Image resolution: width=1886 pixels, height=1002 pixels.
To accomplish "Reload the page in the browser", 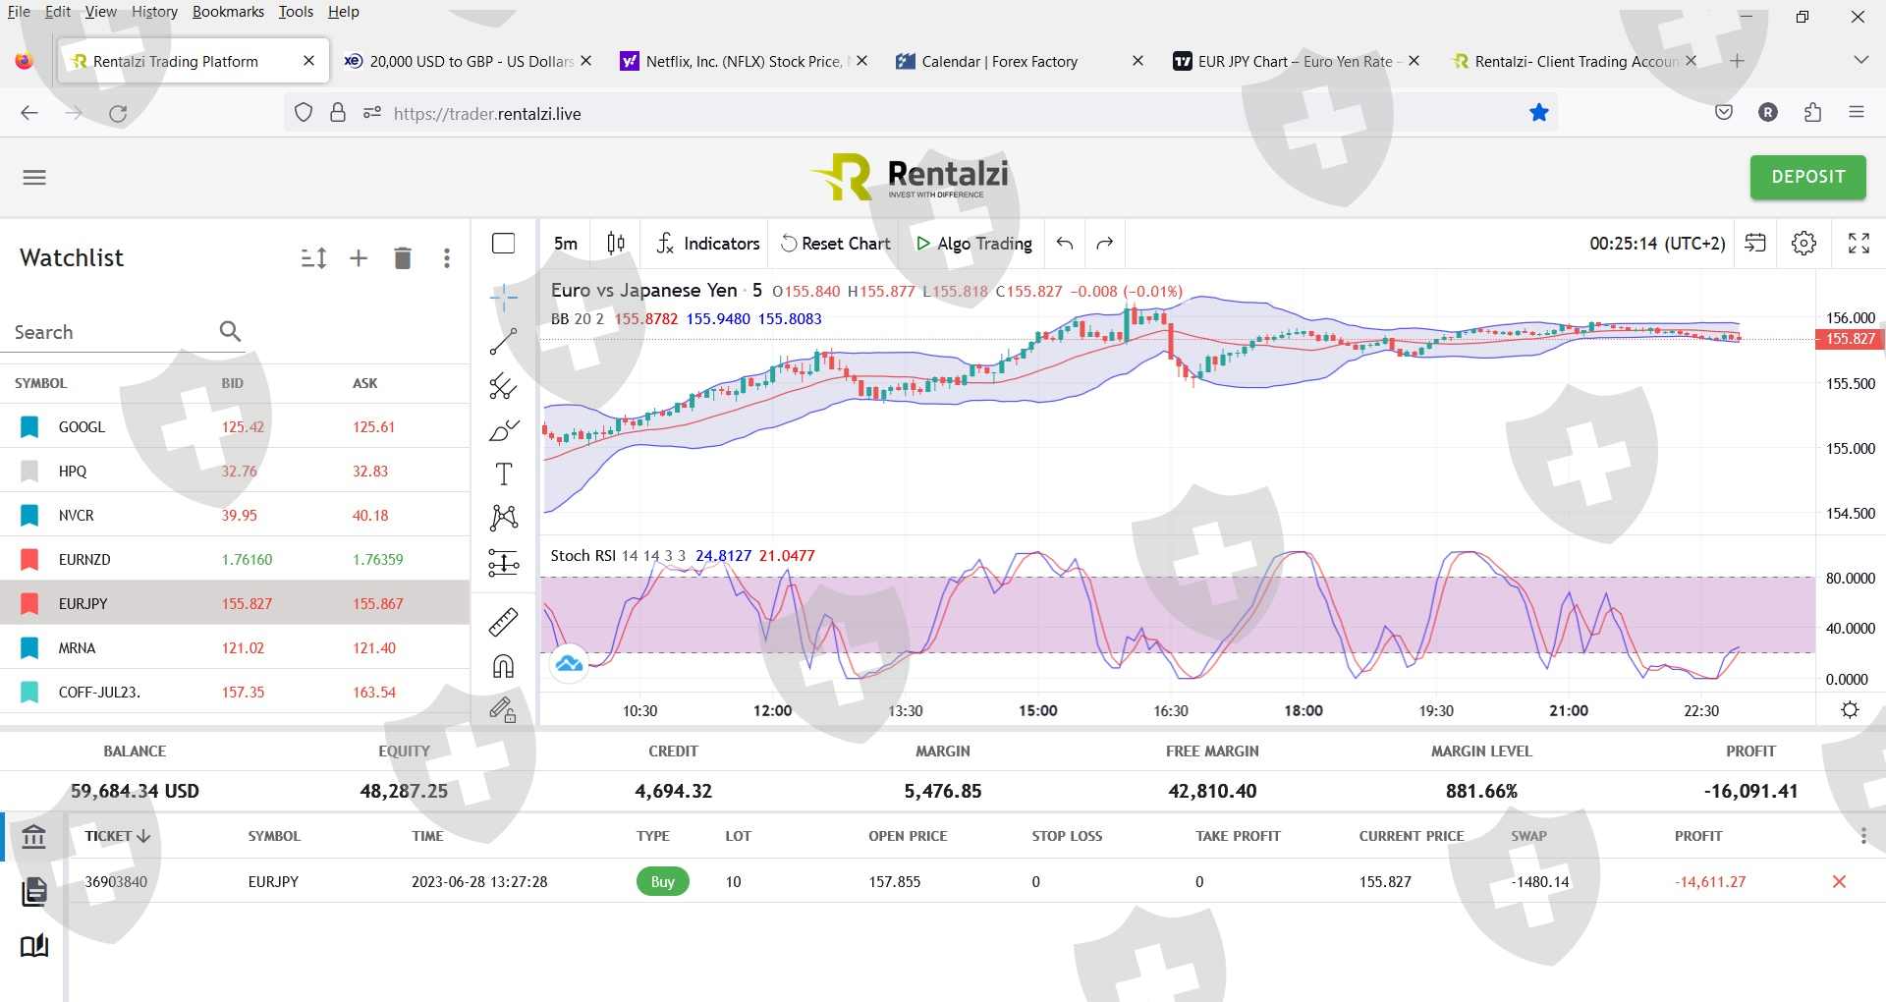I will [x=118, y=113].
